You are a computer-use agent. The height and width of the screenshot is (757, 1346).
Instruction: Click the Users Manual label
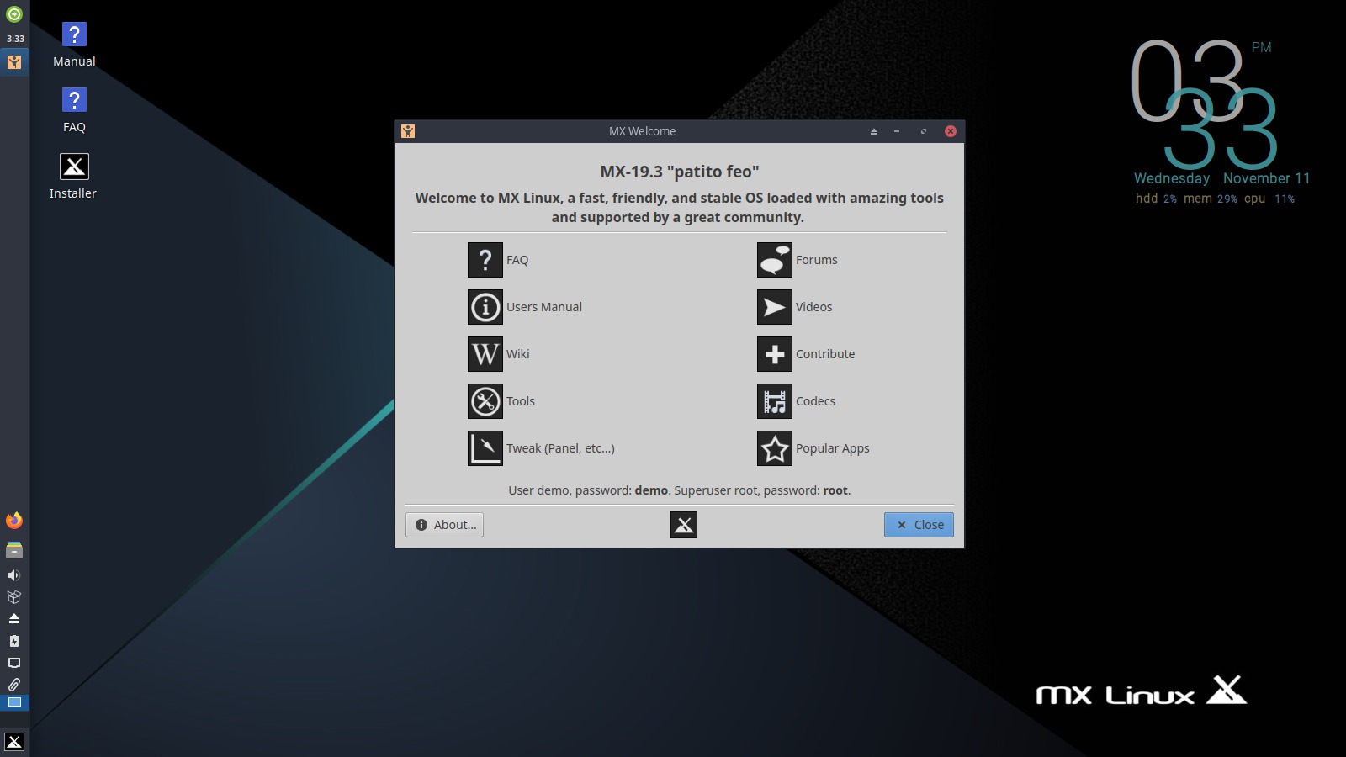pyautogui.click(x=544, y=307)
